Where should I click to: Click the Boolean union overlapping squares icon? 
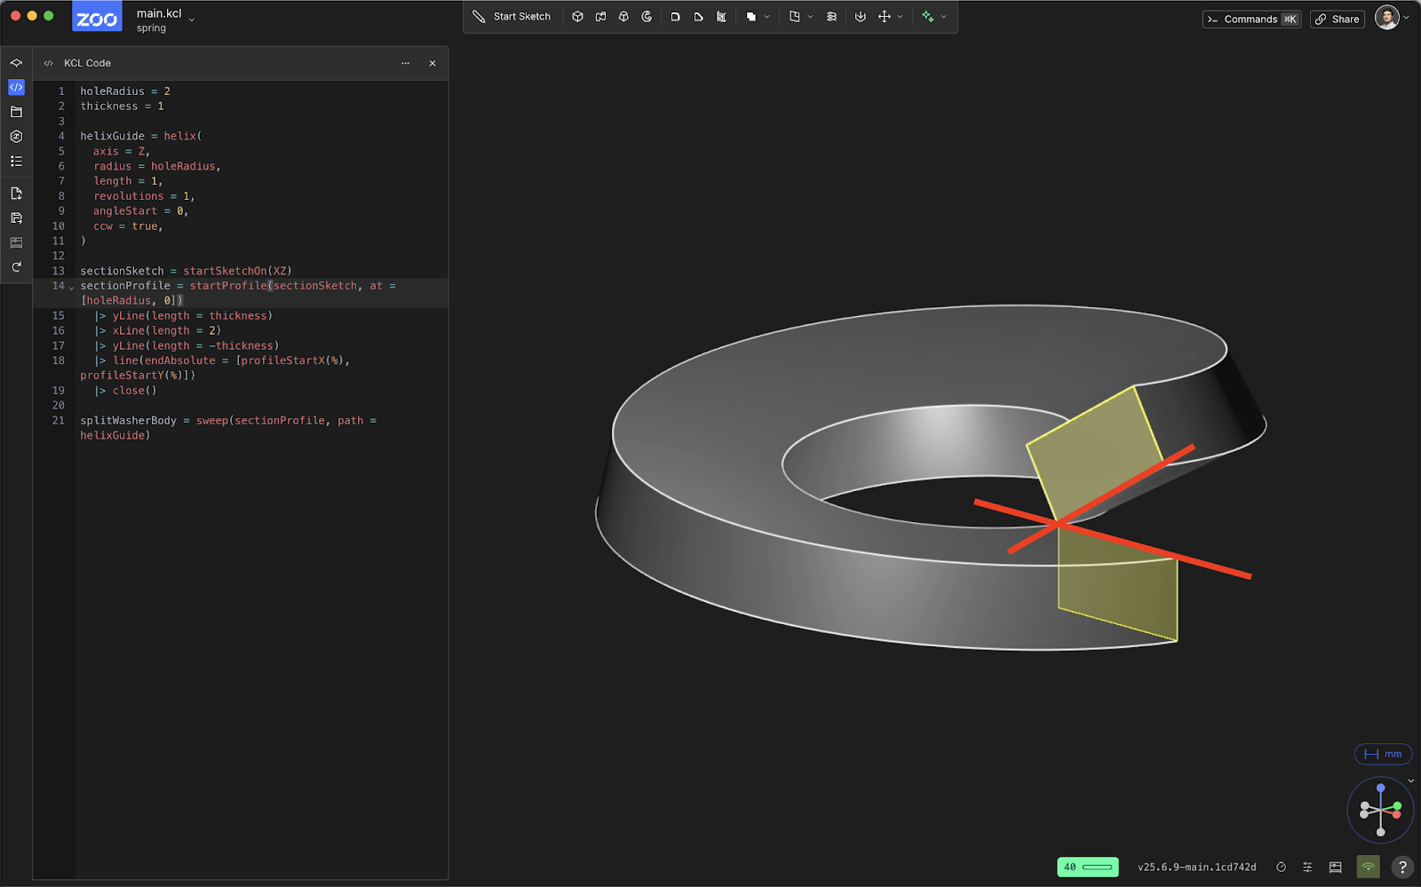pos(751,17)
